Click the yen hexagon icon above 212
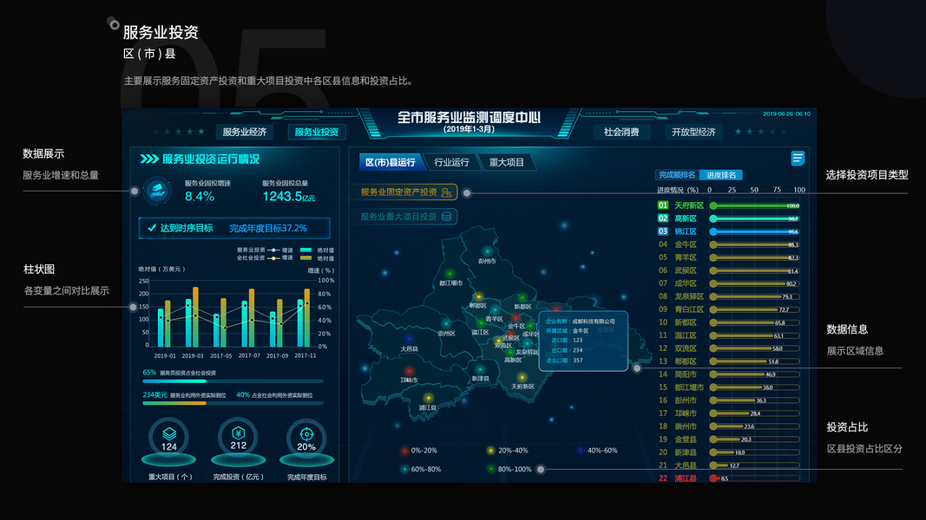Viewport: 926px width, 520px height. pyautogui.click(x=238, y=432)
